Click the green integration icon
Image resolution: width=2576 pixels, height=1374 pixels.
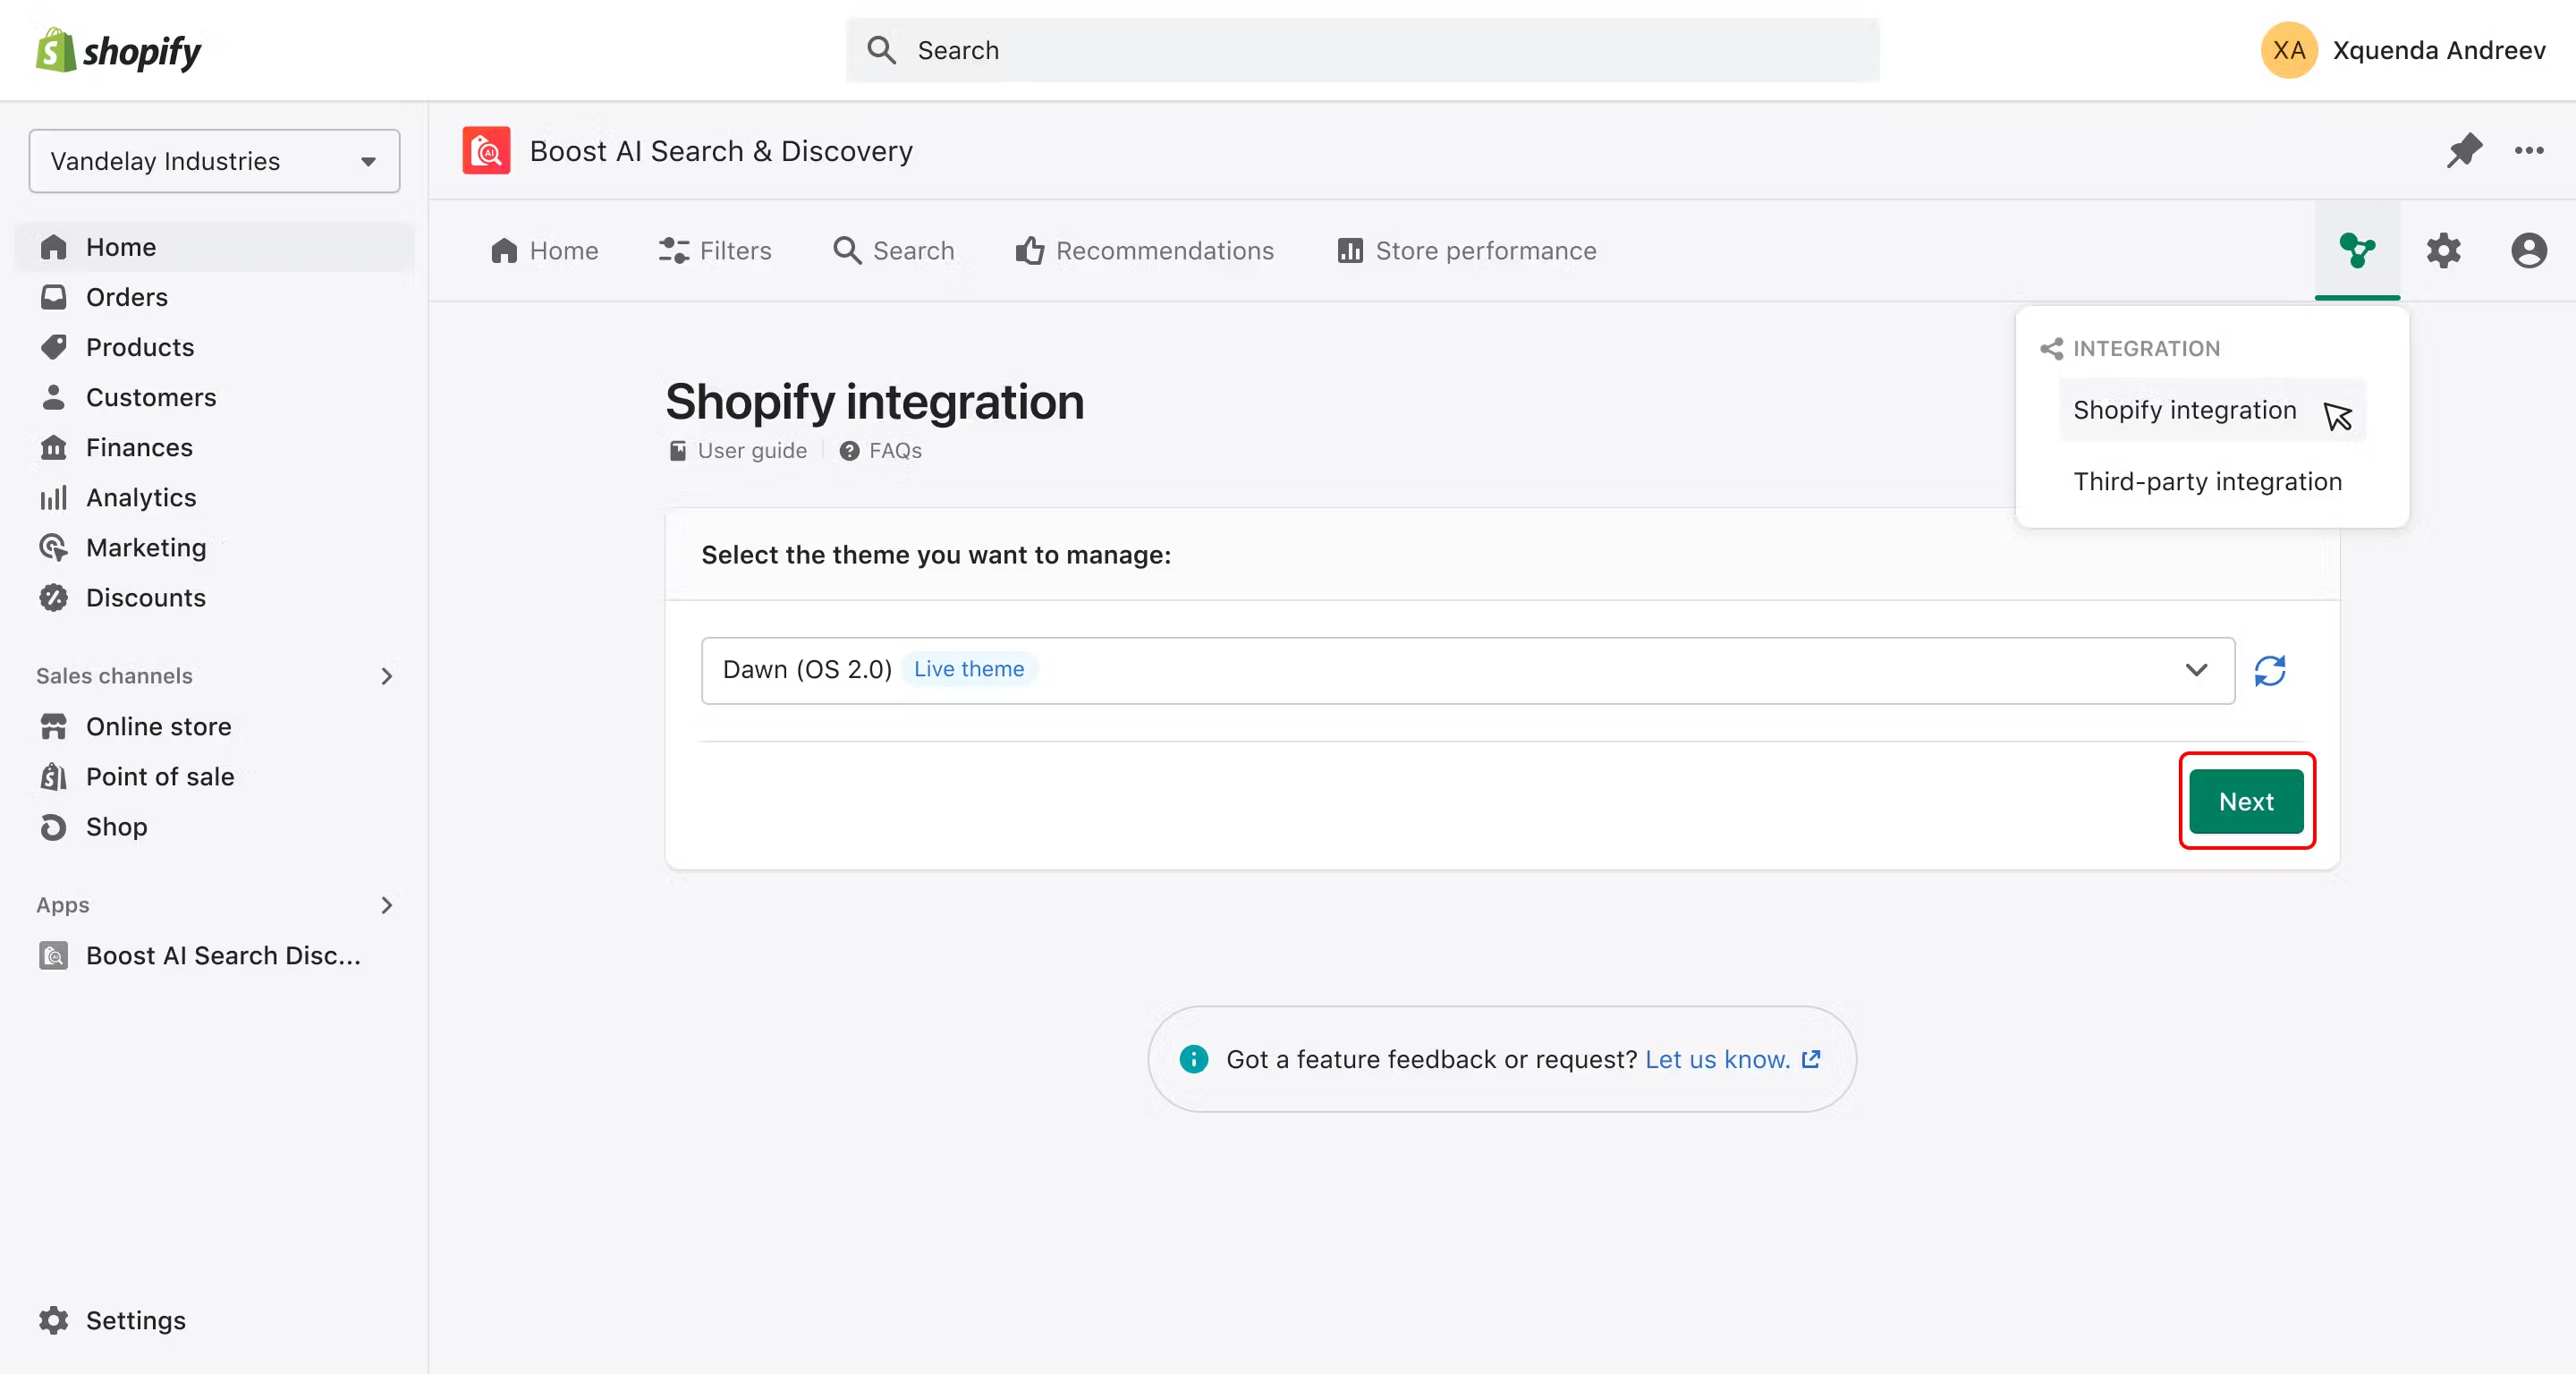(x=2356, y=250)
